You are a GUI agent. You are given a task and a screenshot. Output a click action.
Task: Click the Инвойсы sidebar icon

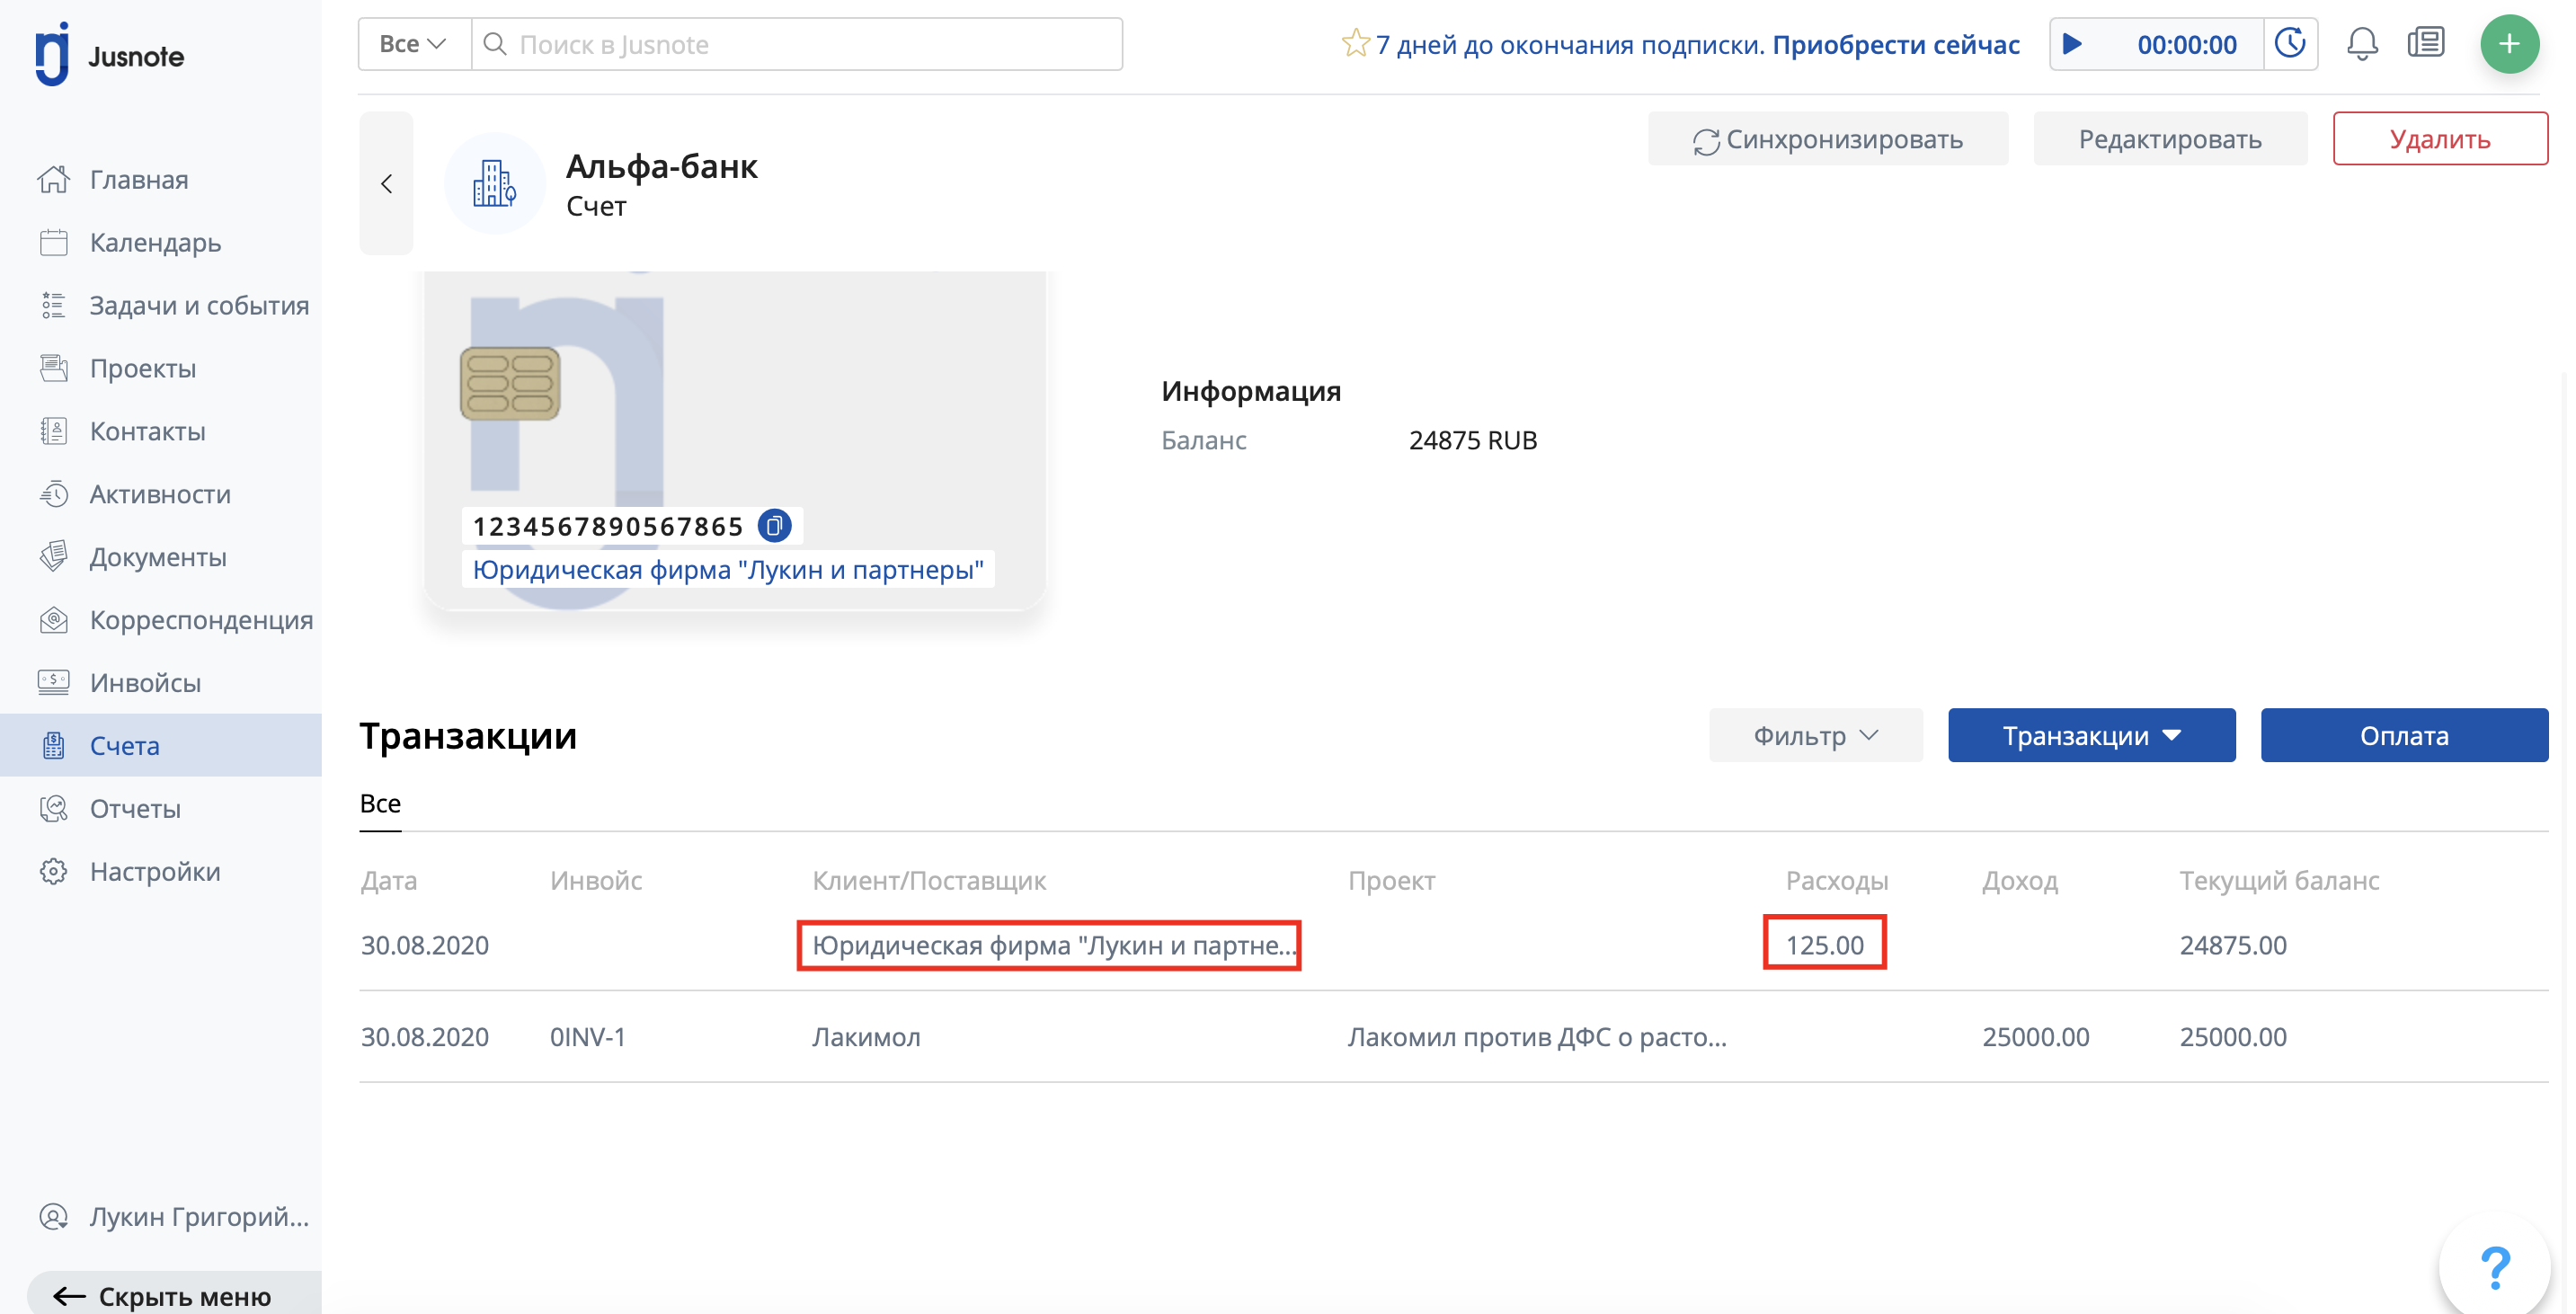pyautogui.click(x=54, y=683)
